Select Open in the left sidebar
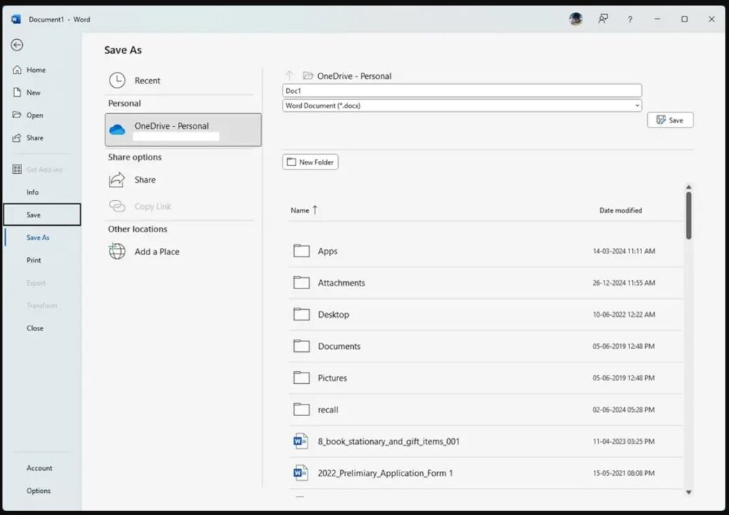Viewport: 729px width, 515px height. click(x=35, y=115)
